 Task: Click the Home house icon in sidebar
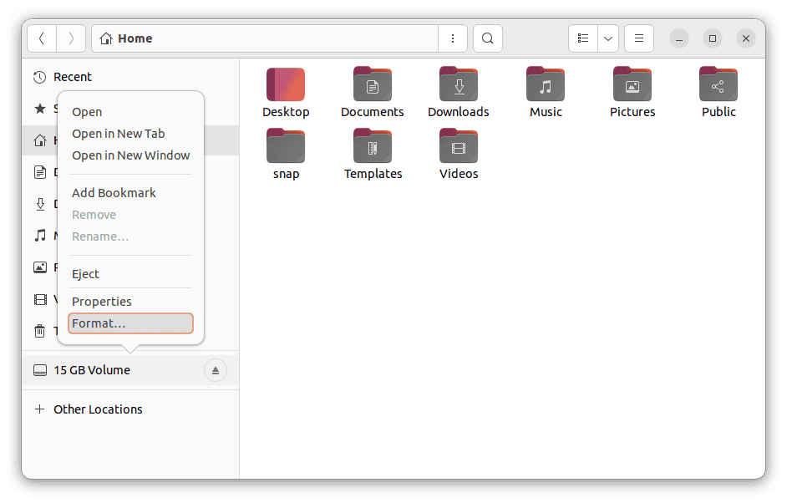click(x=39, y=140)
